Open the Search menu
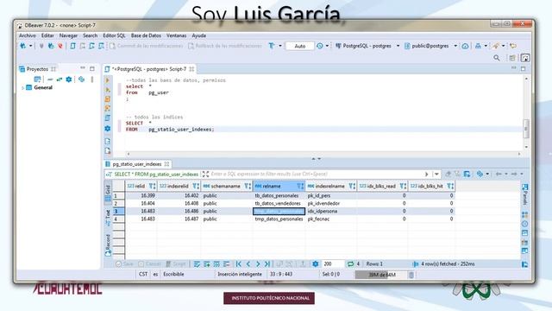The height and width of the screenshot is (311, 552). coord(90,35)
